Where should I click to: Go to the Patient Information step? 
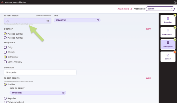tap(168, 32)
